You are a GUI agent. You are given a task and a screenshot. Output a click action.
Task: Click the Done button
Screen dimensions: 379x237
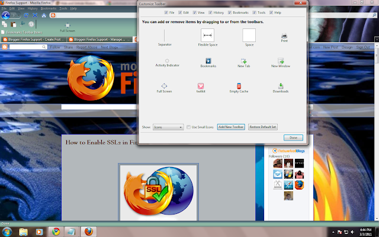point(293,137)
